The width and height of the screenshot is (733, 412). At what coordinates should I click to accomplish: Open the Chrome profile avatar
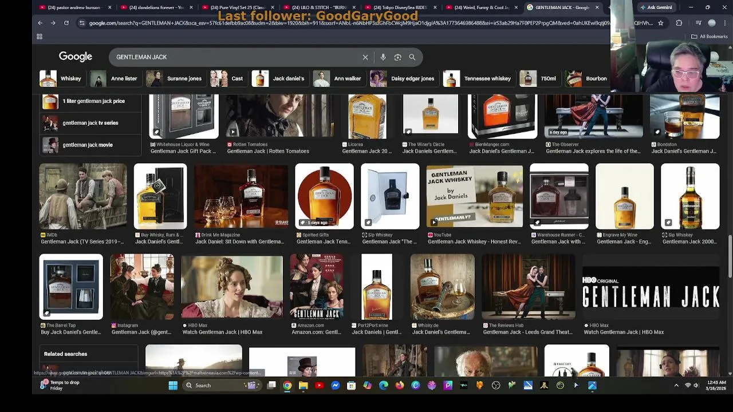[x=712, y=23]
